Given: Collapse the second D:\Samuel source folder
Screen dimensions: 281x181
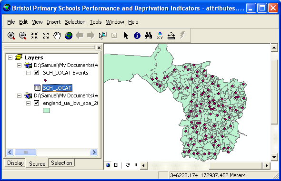Looking at the screenshot, I should (x=19, y=95).
